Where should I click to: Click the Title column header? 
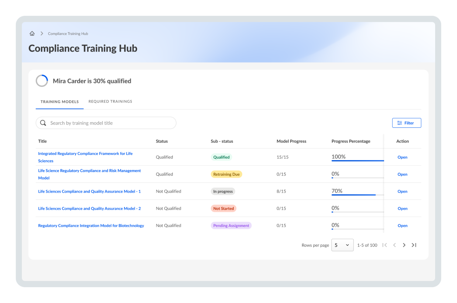click(43, 141)
